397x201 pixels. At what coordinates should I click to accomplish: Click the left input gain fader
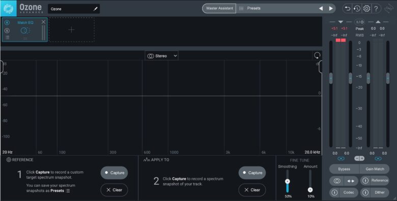point(331,78)
